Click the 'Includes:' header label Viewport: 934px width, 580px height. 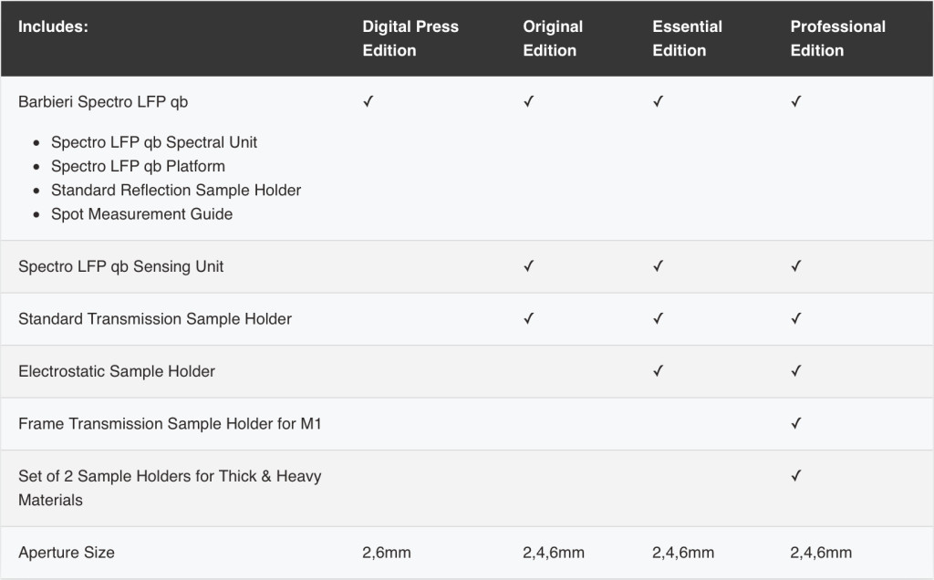coord(53,26)
